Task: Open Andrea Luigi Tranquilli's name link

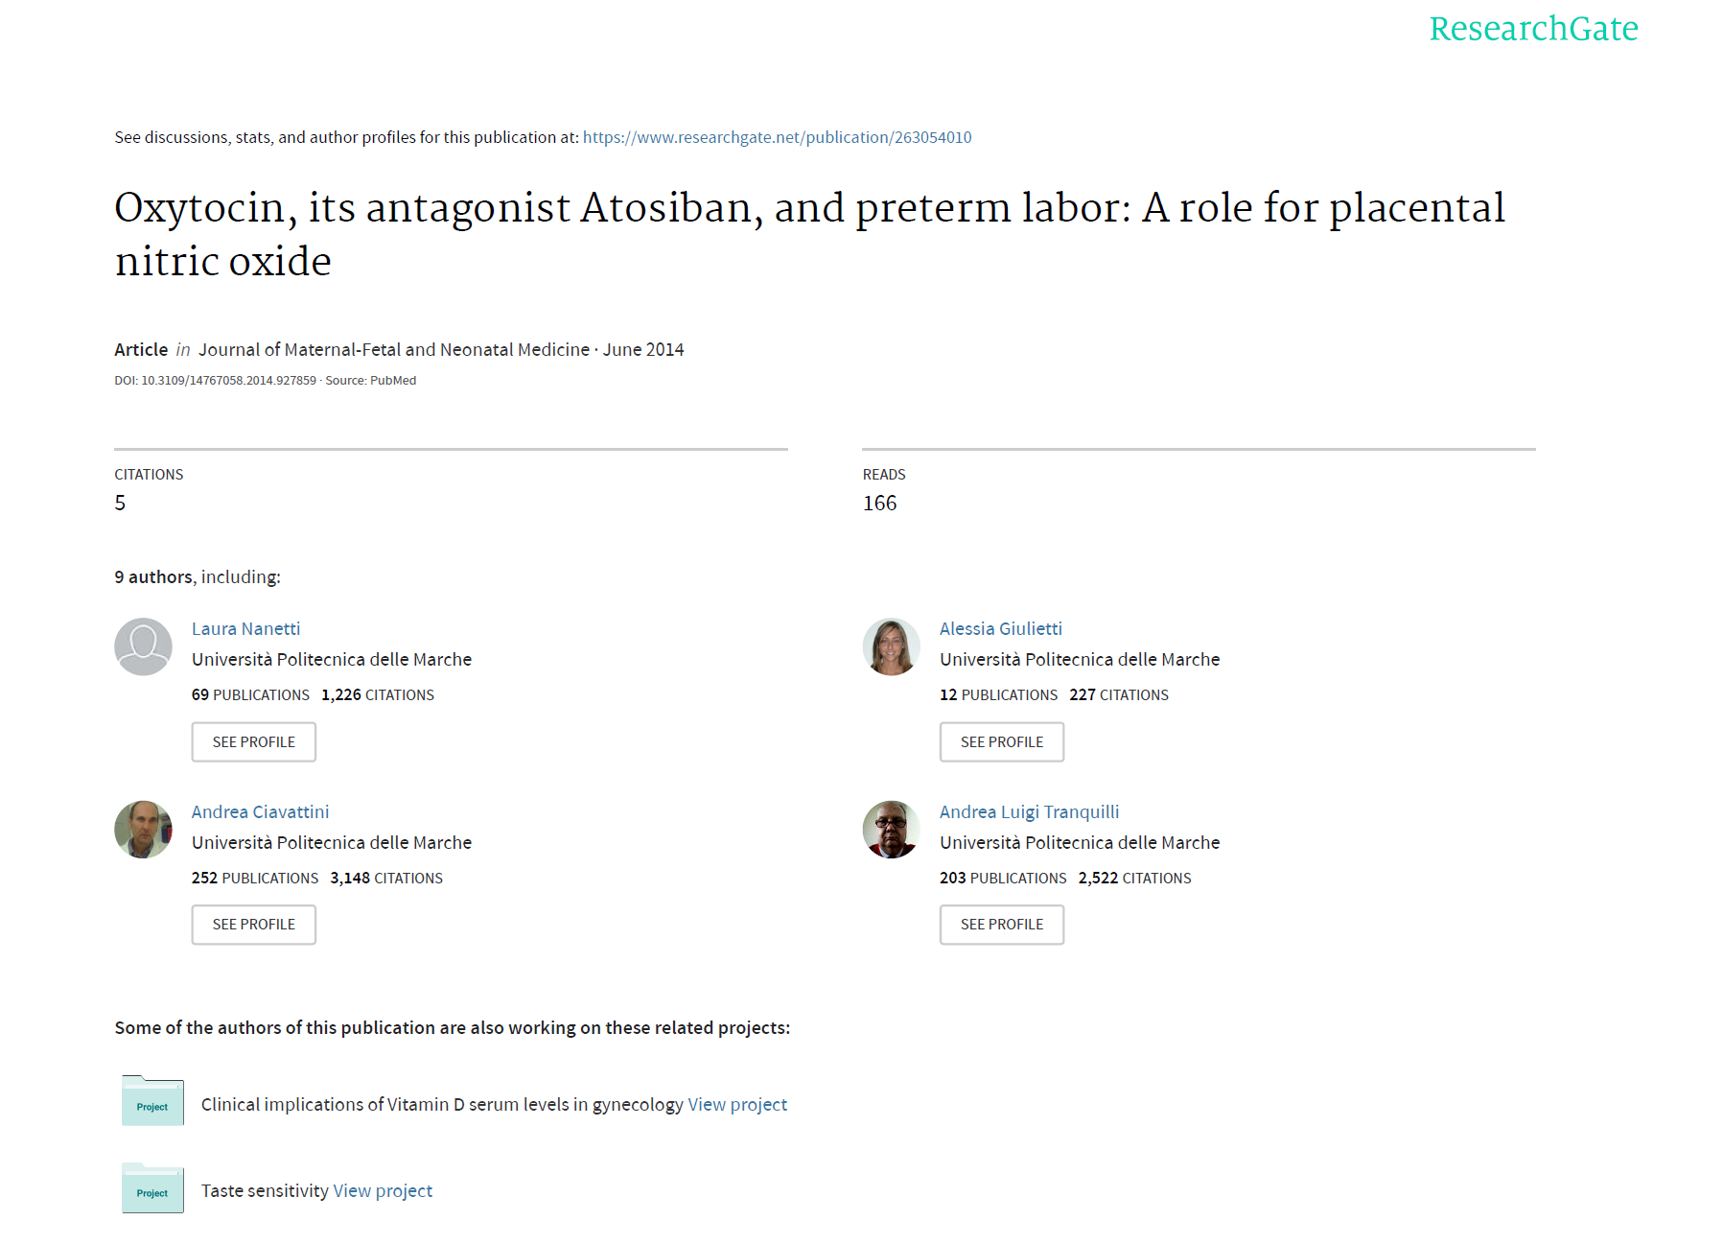Action: click(1029, 811)
